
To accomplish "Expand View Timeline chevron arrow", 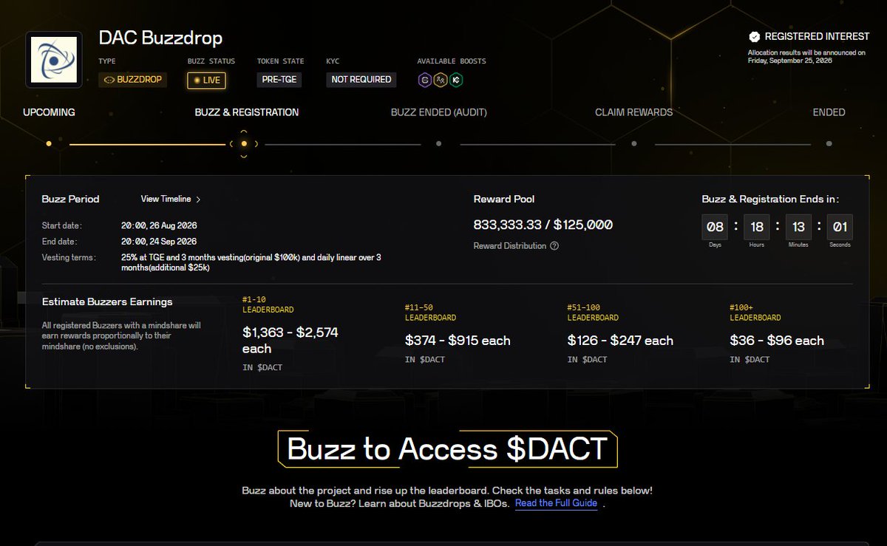I will pyautogui.click(x=198, y=199).
